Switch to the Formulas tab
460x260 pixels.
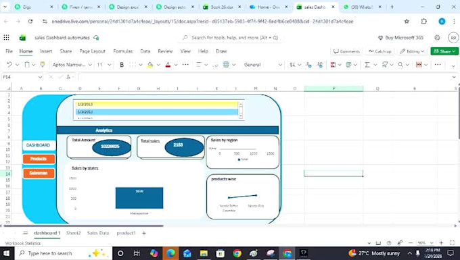[122, 51]
